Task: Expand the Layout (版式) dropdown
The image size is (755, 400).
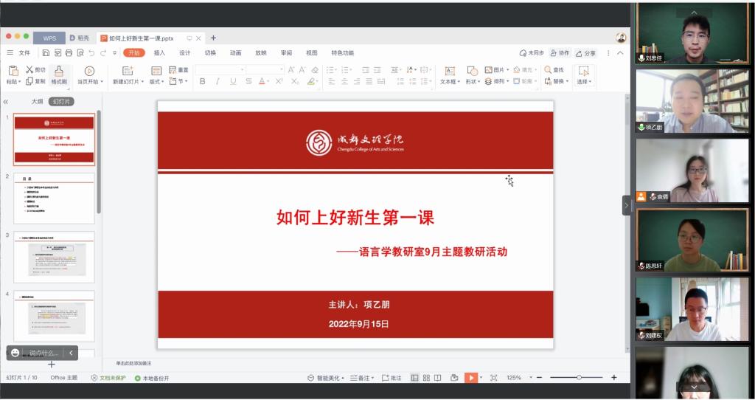Action: pos(156,82)
